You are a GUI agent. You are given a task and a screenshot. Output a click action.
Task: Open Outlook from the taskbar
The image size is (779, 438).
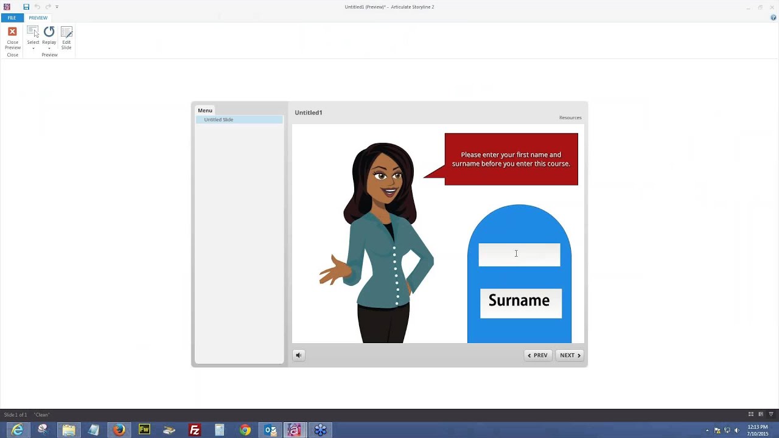tap(270, 430)
